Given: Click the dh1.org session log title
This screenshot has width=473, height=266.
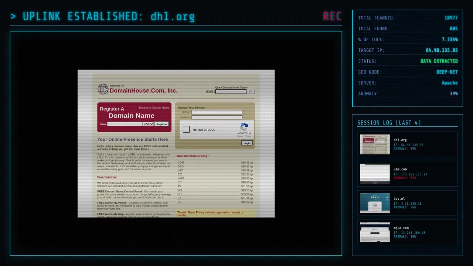Looking at the screenshot, I should tap(400, 140).
